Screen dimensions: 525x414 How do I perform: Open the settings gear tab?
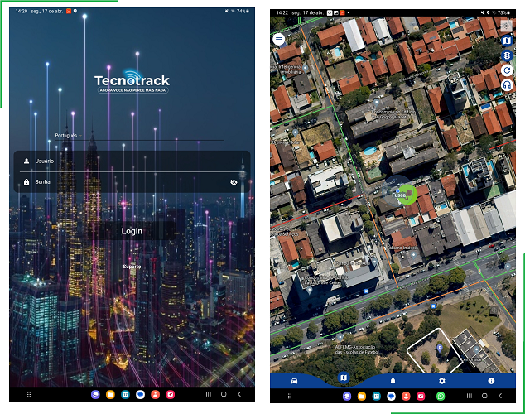tap(442, 381)
